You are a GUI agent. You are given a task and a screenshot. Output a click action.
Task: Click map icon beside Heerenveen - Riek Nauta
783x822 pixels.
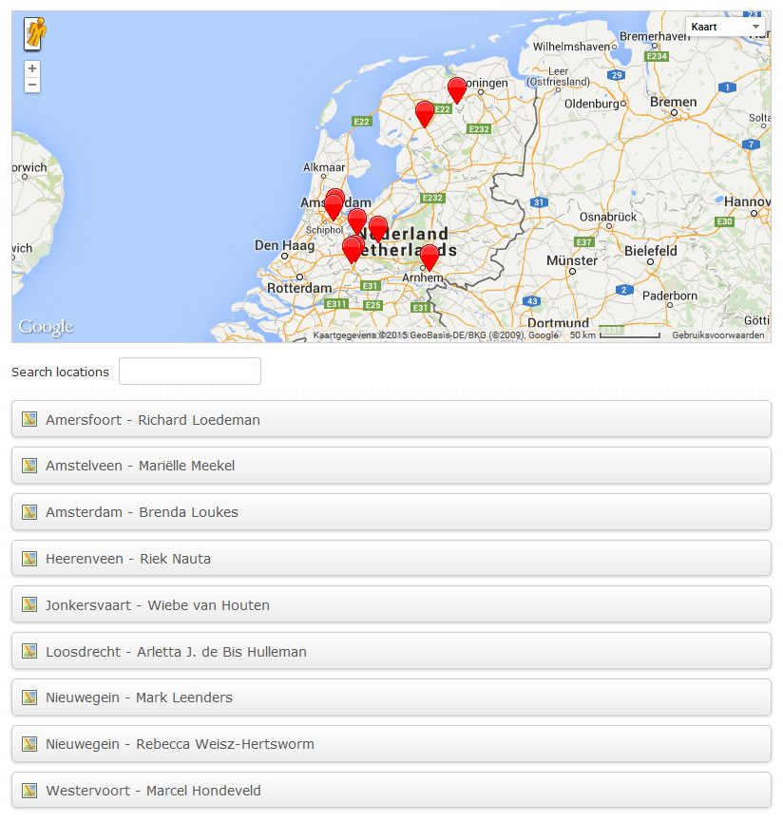pos(29,559)
